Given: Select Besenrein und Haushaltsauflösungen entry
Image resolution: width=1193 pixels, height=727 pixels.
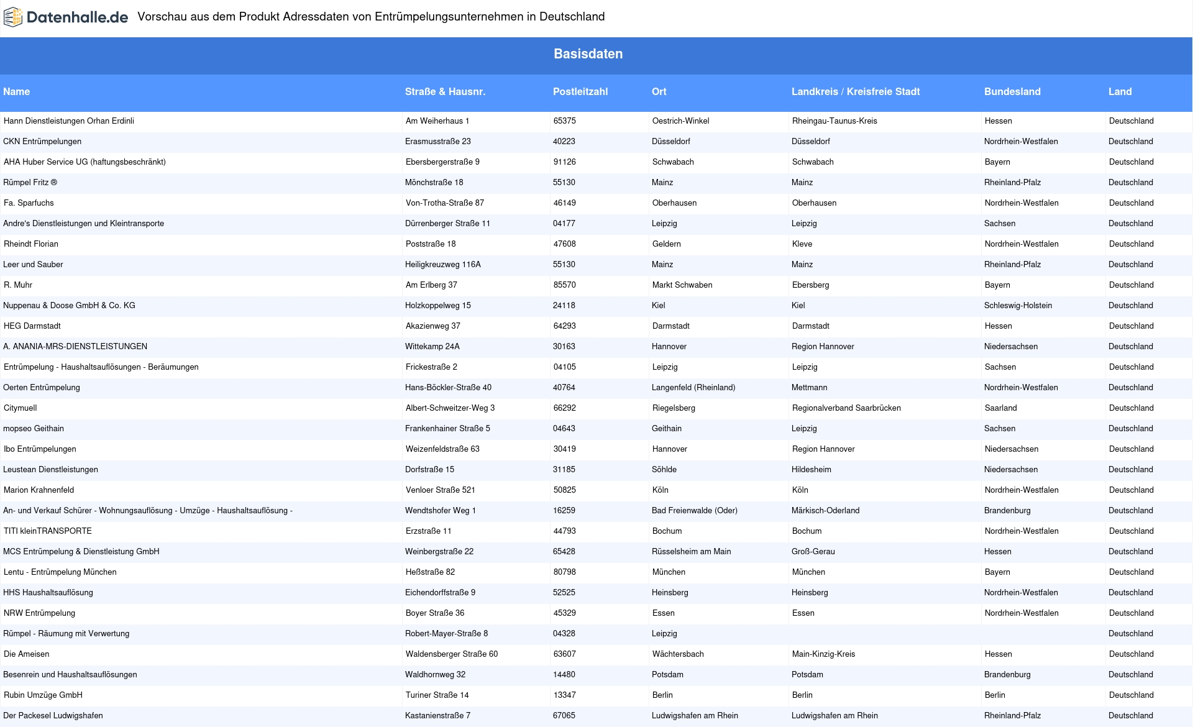Looking at the screenshot, I should 70,675.
